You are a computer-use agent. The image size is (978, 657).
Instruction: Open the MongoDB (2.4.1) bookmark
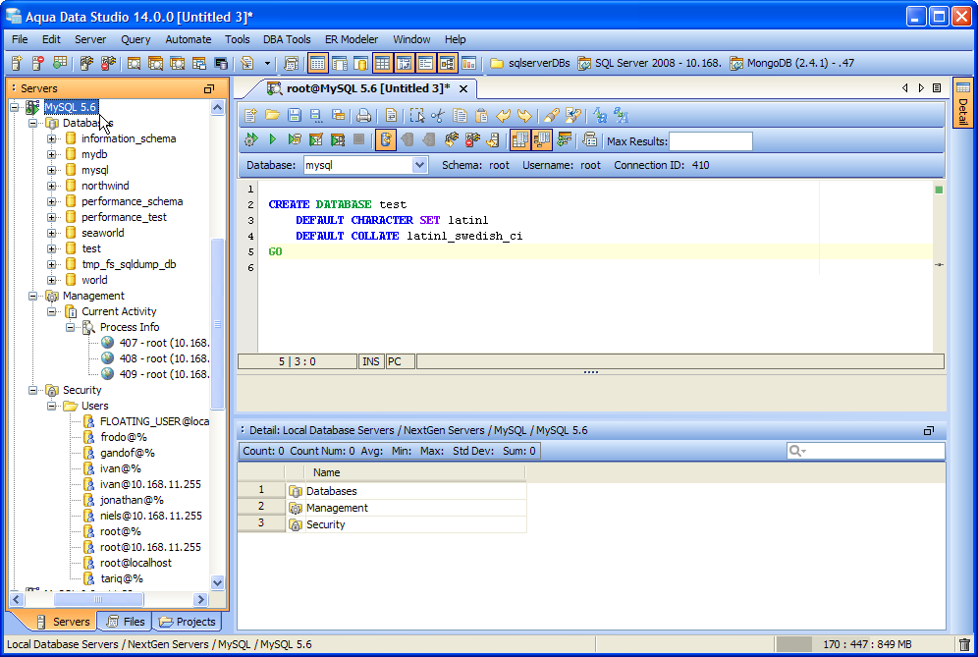(x=792, y=63)
